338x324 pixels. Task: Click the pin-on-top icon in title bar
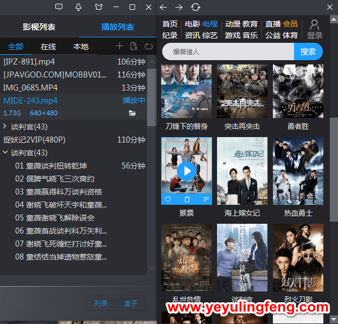pos(78,7)
